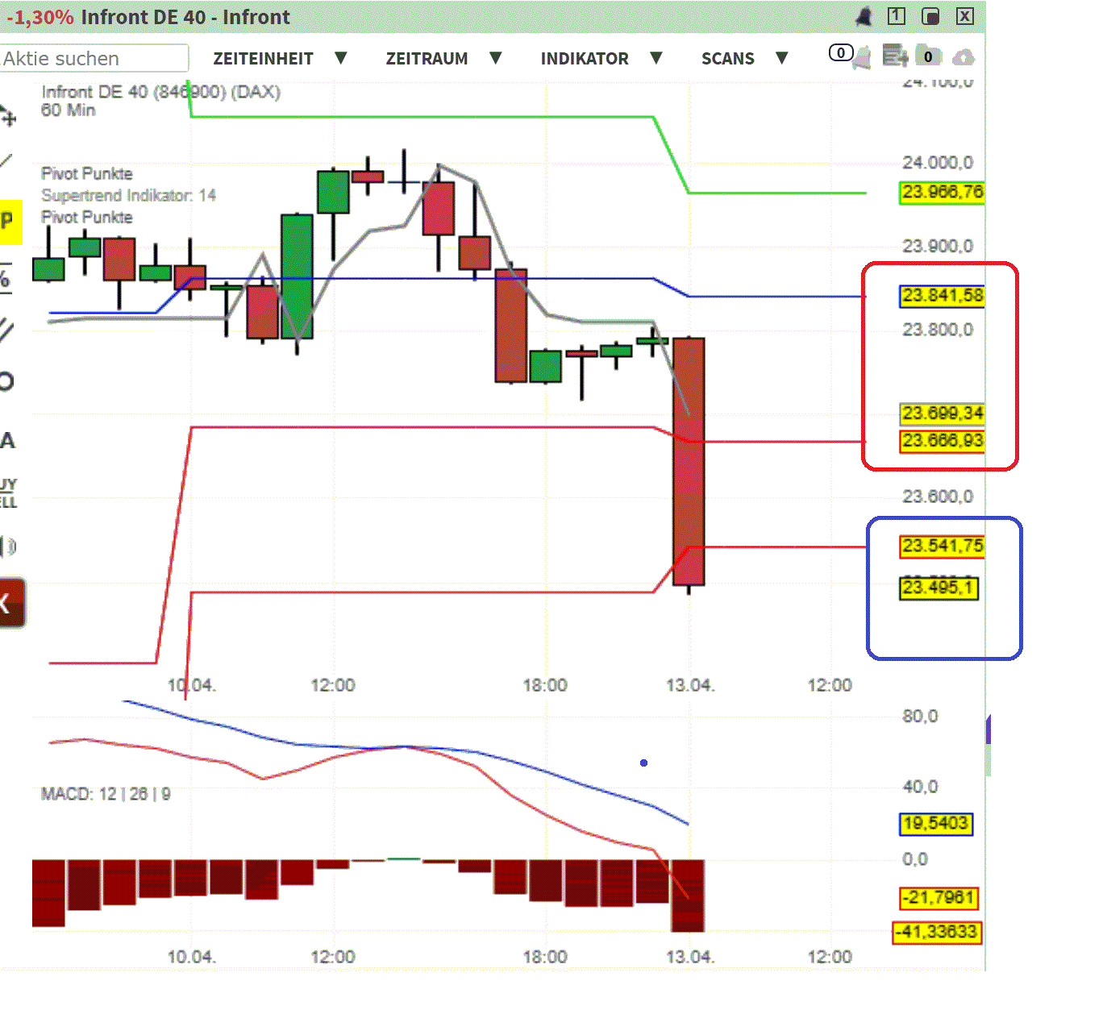
Task: Toggle the alerts counter badge showing 0
Action: (x=841, y=52)
